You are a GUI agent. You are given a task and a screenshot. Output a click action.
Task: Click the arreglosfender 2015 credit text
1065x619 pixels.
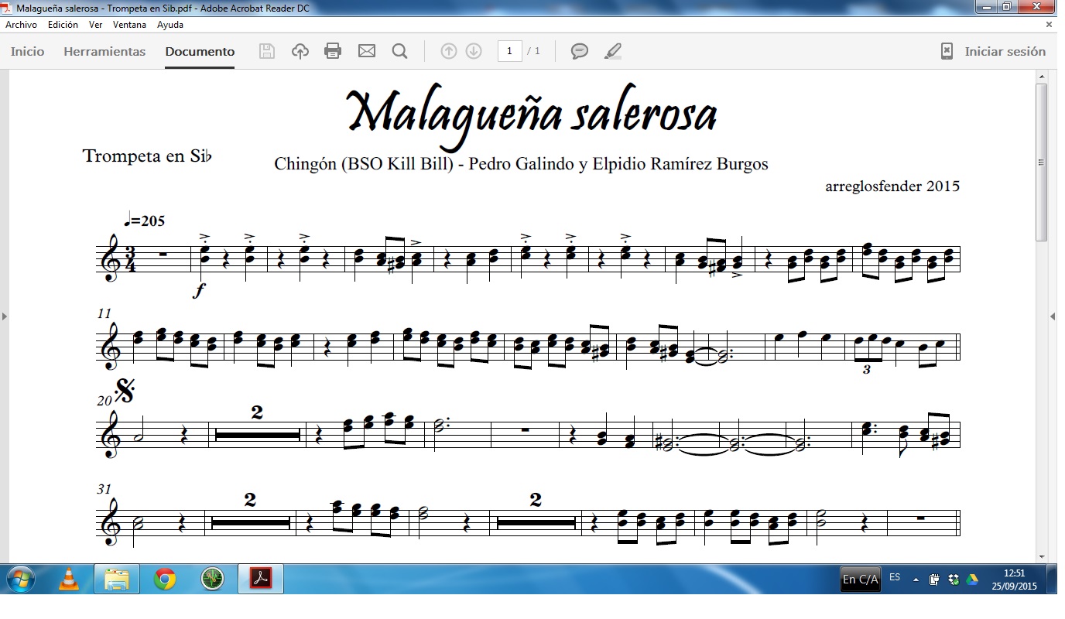[x=892, y=186]
